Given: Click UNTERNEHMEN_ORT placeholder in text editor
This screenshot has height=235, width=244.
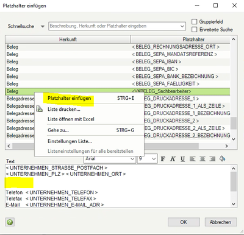Looking at the screenshot, I should click(96, 174).
